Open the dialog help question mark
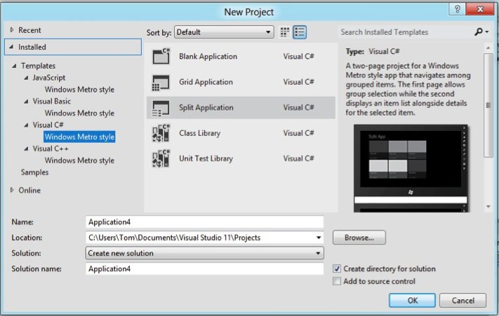The image size is (499, 316). point(457,9)
